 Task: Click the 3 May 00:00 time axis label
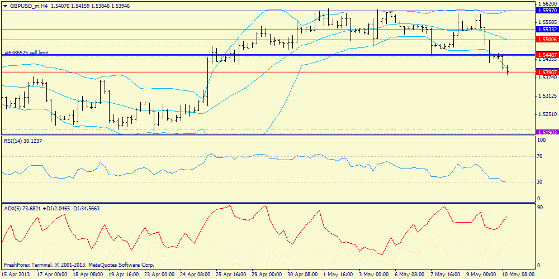click(x=375, y=275)
